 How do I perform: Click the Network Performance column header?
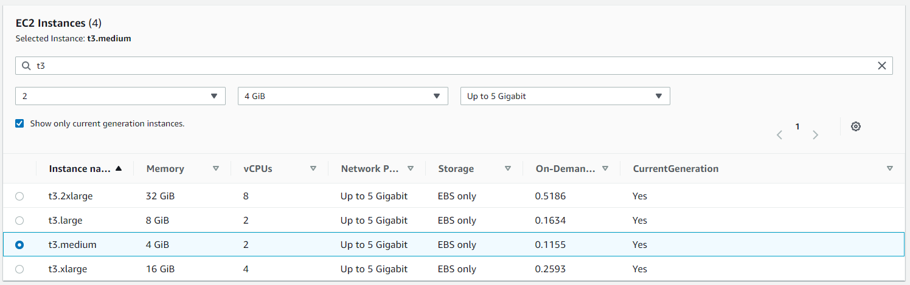point(370,169)
